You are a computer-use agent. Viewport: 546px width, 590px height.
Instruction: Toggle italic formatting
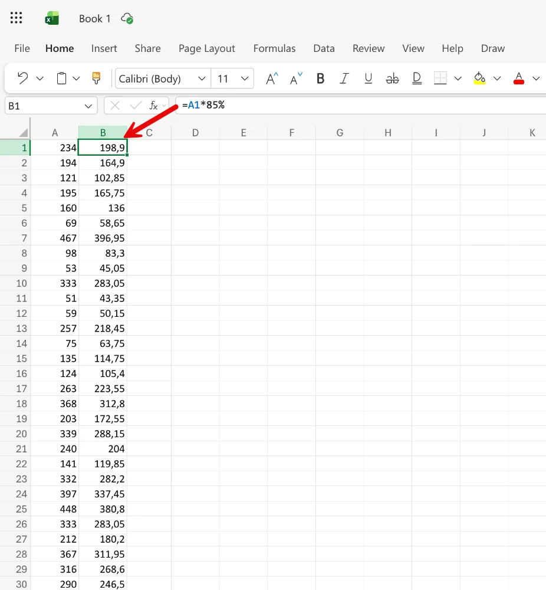click(344, 78)
